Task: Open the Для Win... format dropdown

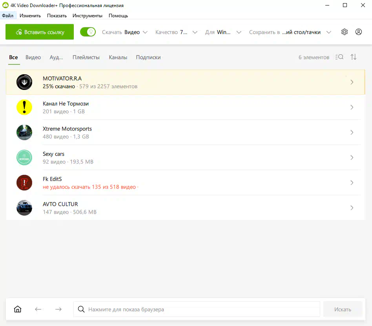Action: [x=223, y=32]
